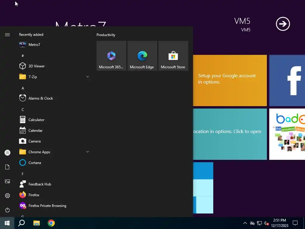
Task: Expand the Chrome Apps folder chevron
Action: [88, 152]
